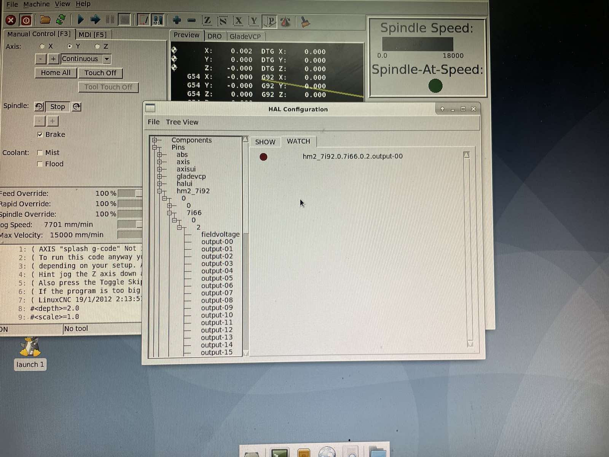The width and height of the screenshot is (609, 457).
Task: Jog the axis positive with plus button
Action: (x=53, y=59)
